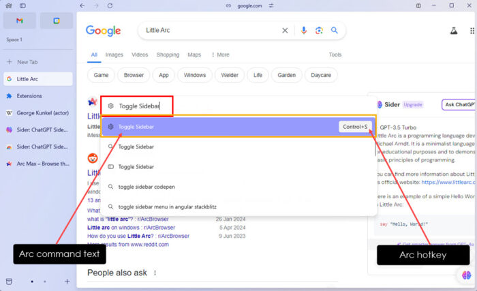Viewport: 477px width, 291px height.
Task: Select the Extensions sidebar tab
Action: click(x=38, y=96)
